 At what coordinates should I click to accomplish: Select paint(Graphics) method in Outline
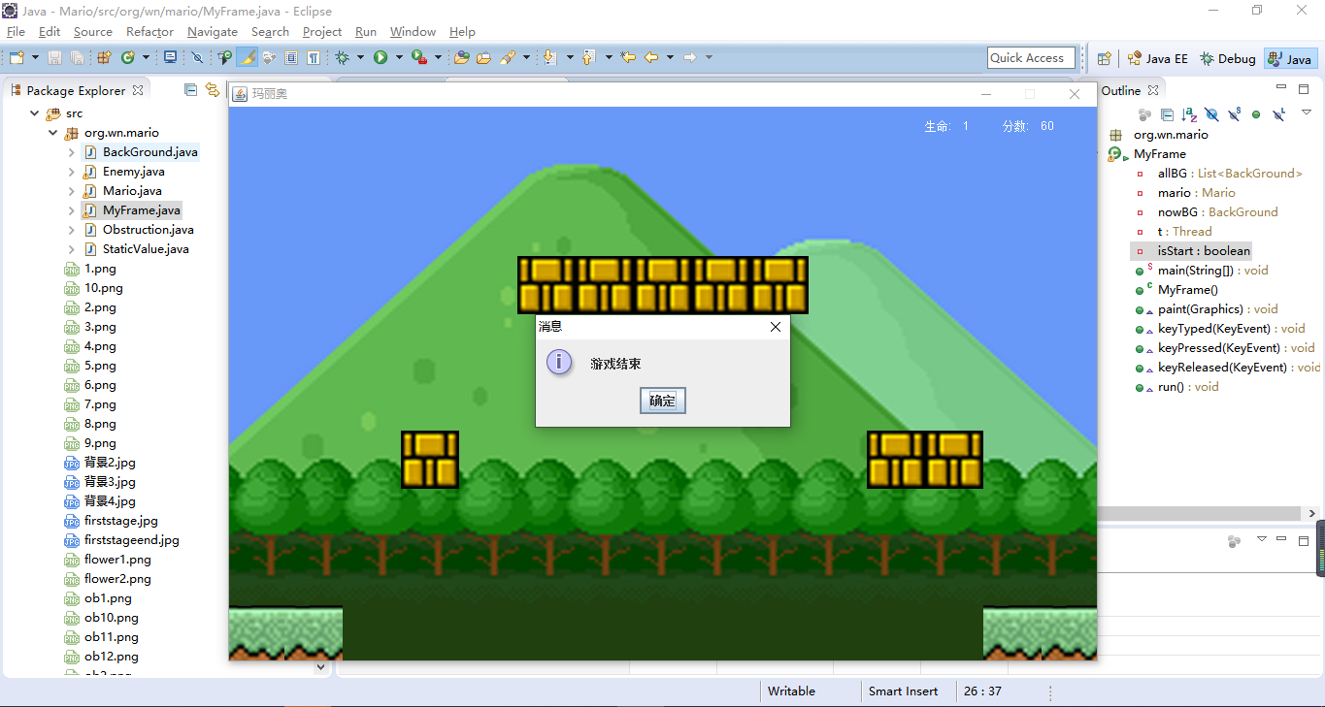tap(1207, 309)
